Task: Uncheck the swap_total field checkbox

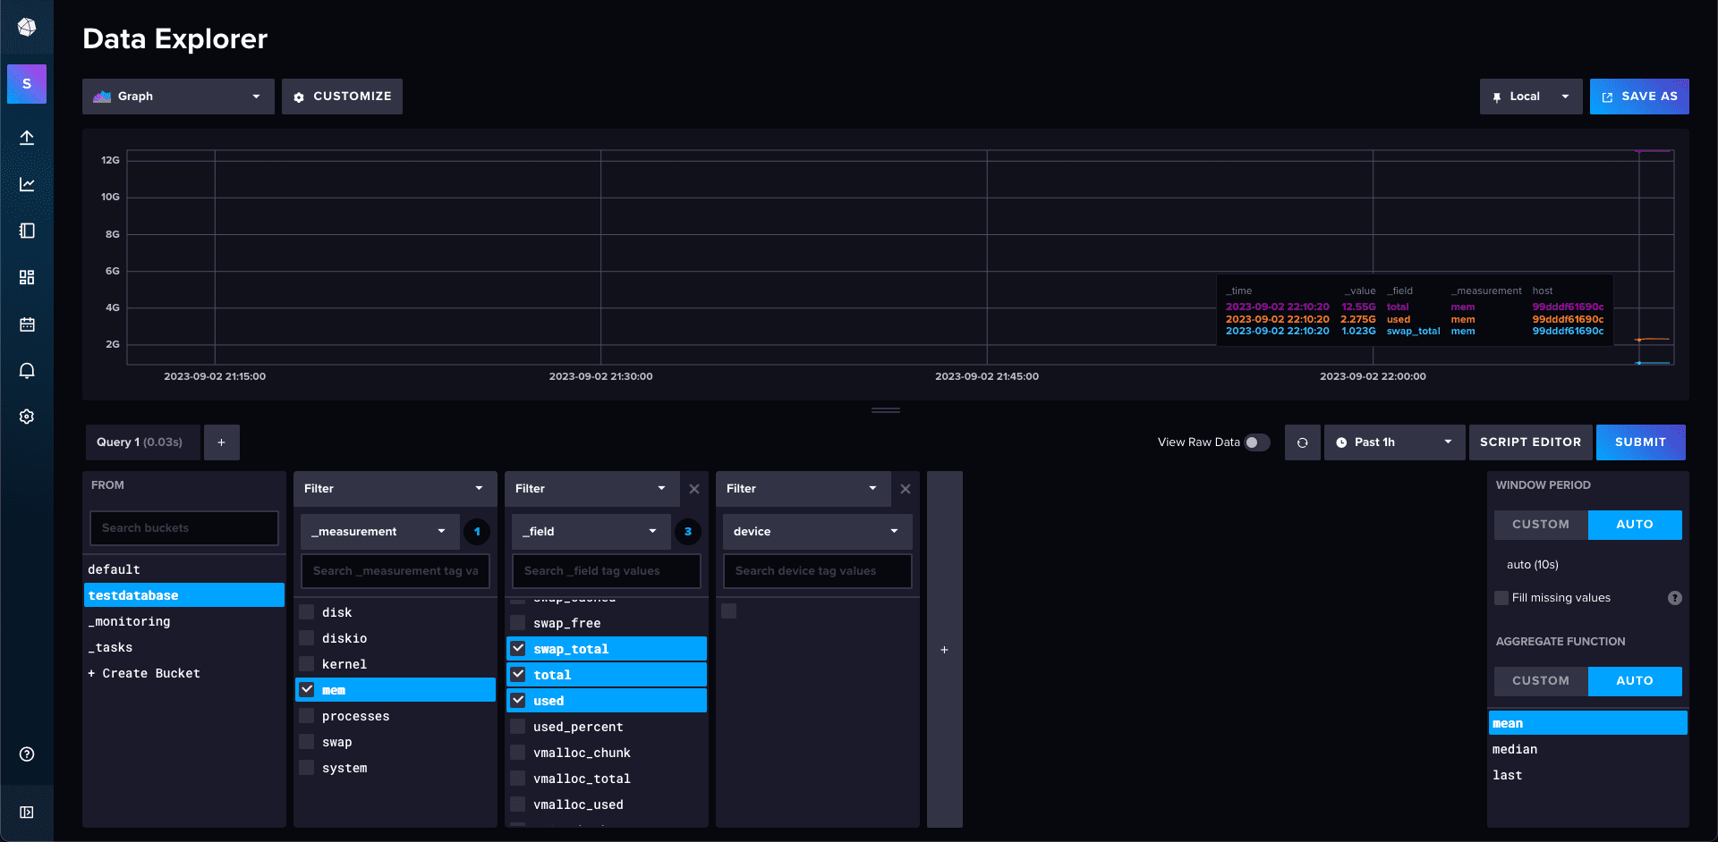Action: point(518,649)
